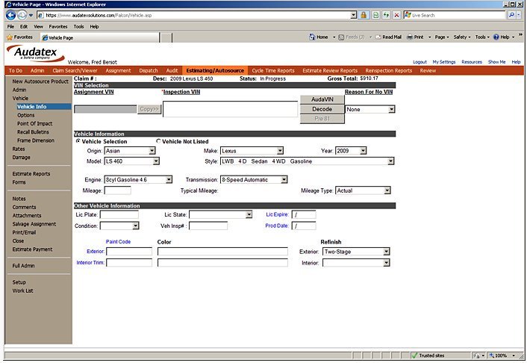Click the My Settings link
This screenshot has width=527, height=363.
click(x=443, y=62)
